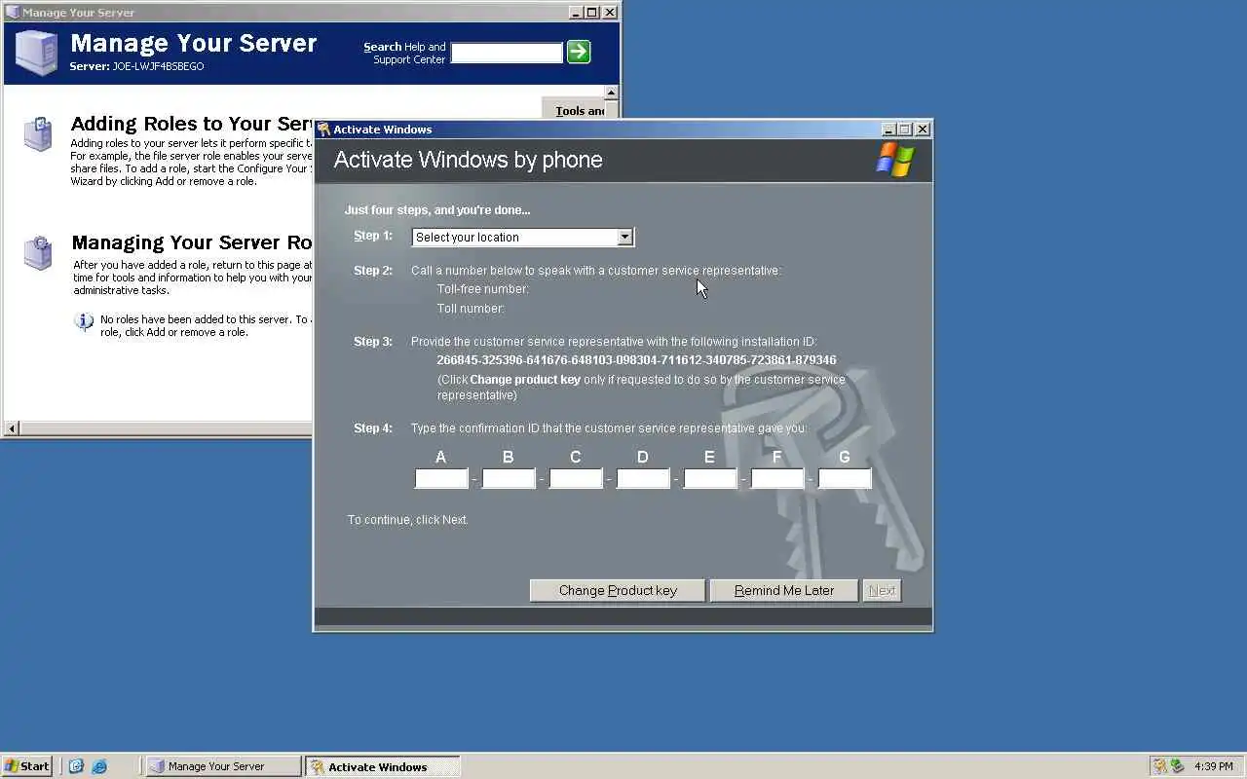Close the Activate Windows dialog
The height and width of the screenshot is (779, 1247).
tap(923, 130)
